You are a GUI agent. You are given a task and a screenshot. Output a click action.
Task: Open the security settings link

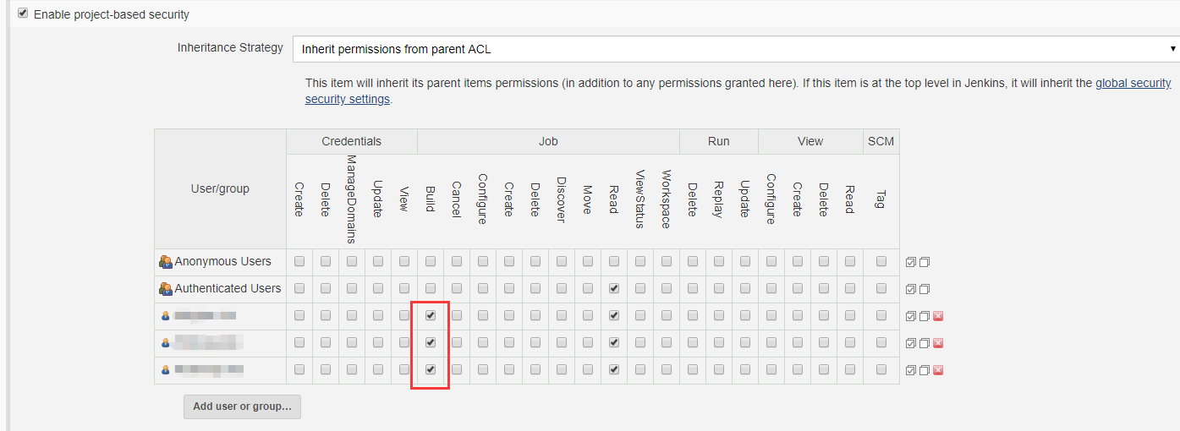[348, 99]
